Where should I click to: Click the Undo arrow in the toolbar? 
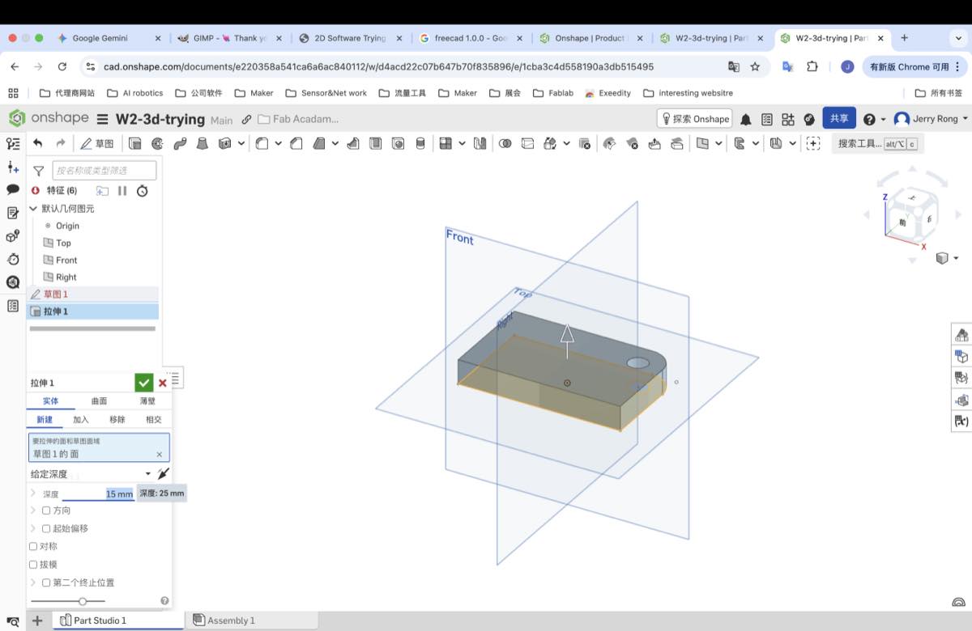point(37,143)
